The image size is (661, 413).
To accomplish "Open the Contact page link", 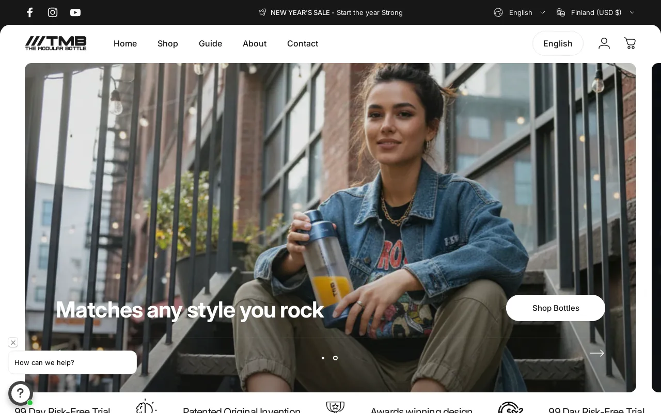I will click(303, 43).
